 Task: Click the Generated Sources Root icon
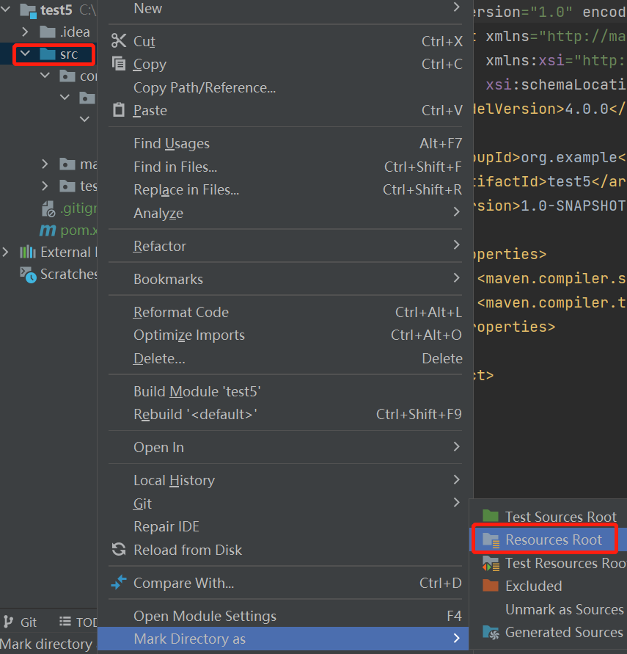coord(491,632)
